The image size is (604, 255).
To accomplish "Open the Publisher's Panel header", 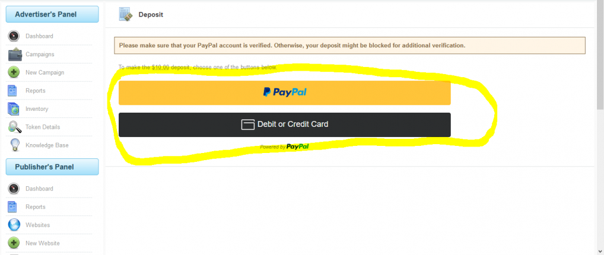I will point(52,167).
